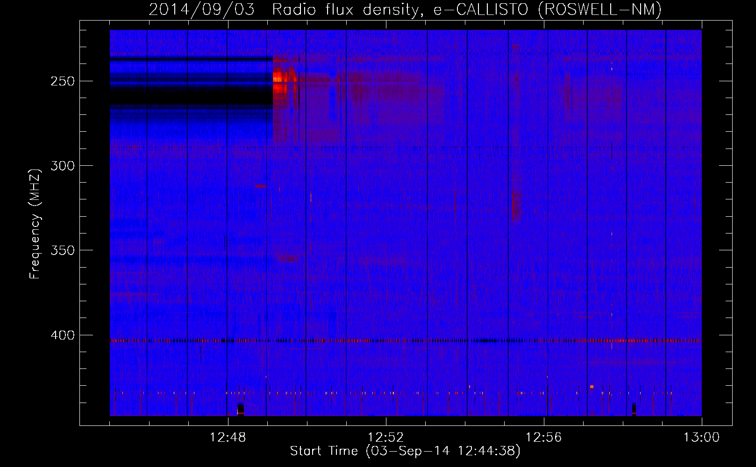Click the short red dash near 312 MHz

[x=260, y=186]
